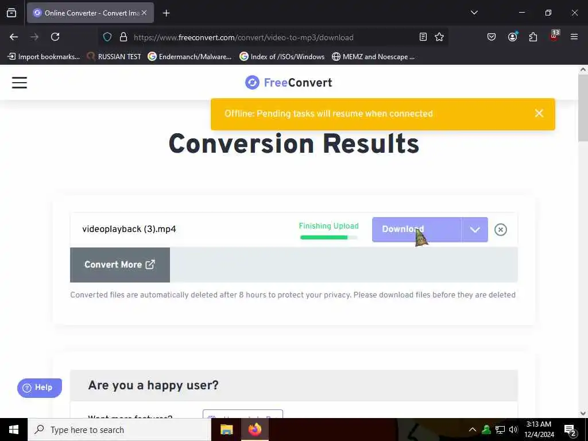The height and width of the screenshot is (441, 588).
Task: Open the Help widget
Action: 40,388
